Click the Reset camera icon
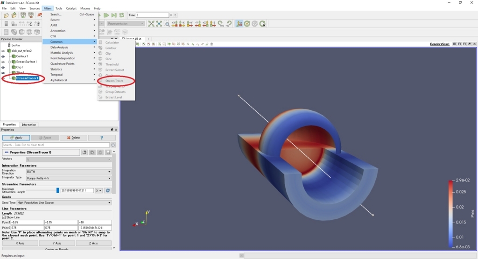This screenshot has width=478, height=259. (151, 24)
